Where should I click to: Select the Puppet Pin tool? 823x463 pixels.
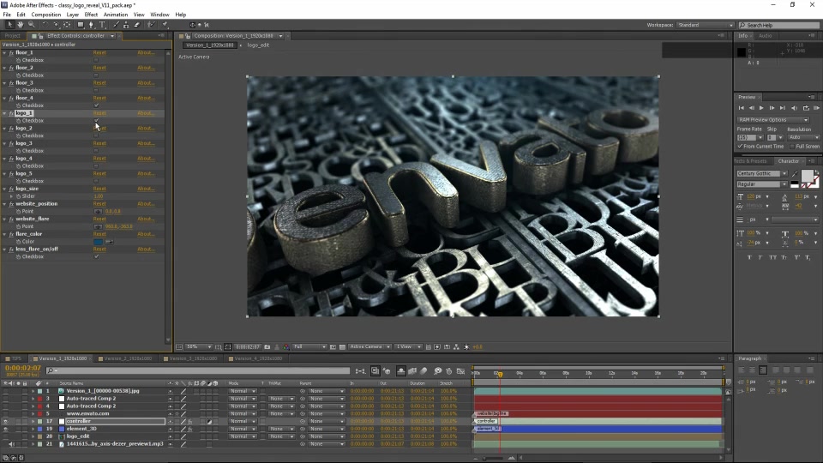click(165, 25)
